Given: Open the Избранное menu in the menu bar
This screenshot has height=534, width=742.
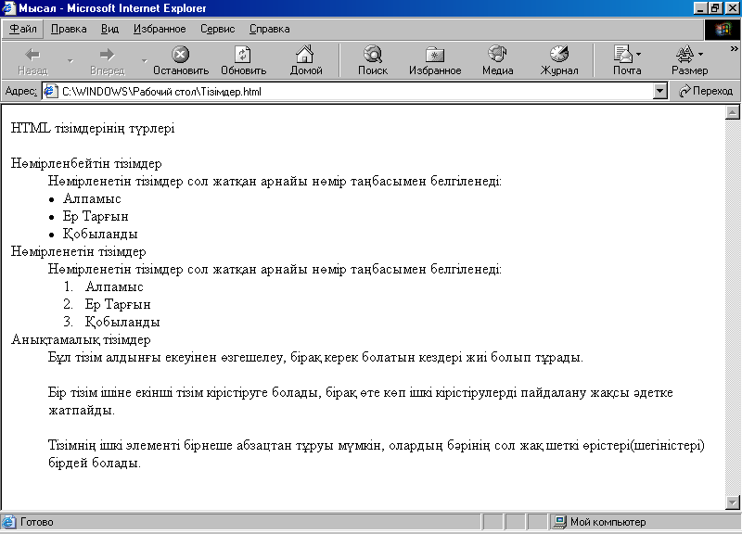Looking at the screenshot, I should [x=160, y=29].
